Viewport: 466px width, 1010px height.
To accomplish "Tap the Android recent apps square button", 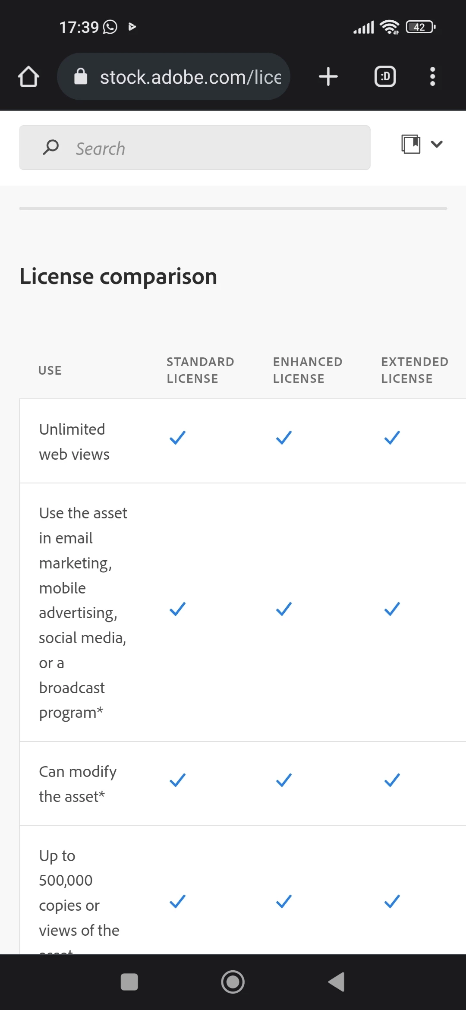I will click(x=129, y=982).
